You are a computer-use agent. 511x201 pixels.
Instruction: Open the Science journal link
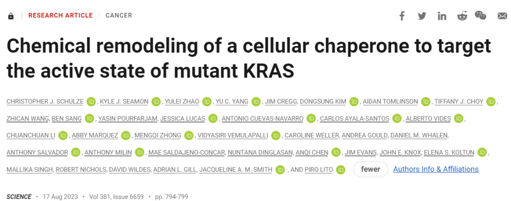pyautogui.click(x=19, y=196)
